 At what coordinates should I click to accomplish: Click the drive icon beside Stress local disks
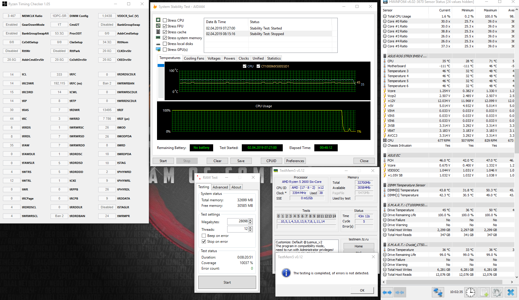[158, 44]
